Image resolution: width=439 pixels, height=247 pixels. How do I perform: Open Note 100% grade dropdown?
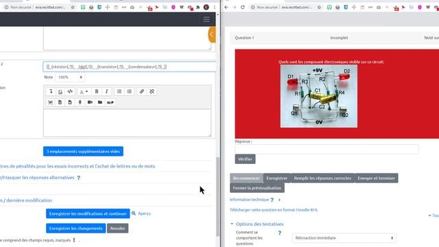70,77
